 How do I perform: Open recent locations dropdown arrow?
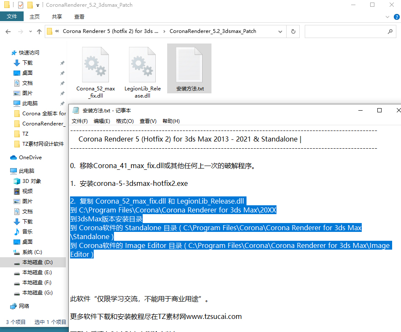[30, 32]
